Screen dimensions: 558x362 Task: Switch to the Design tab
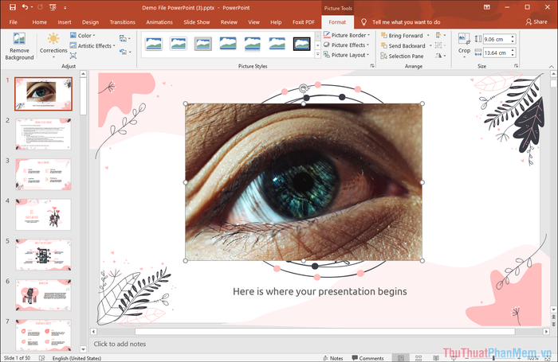tap(90, 22)
